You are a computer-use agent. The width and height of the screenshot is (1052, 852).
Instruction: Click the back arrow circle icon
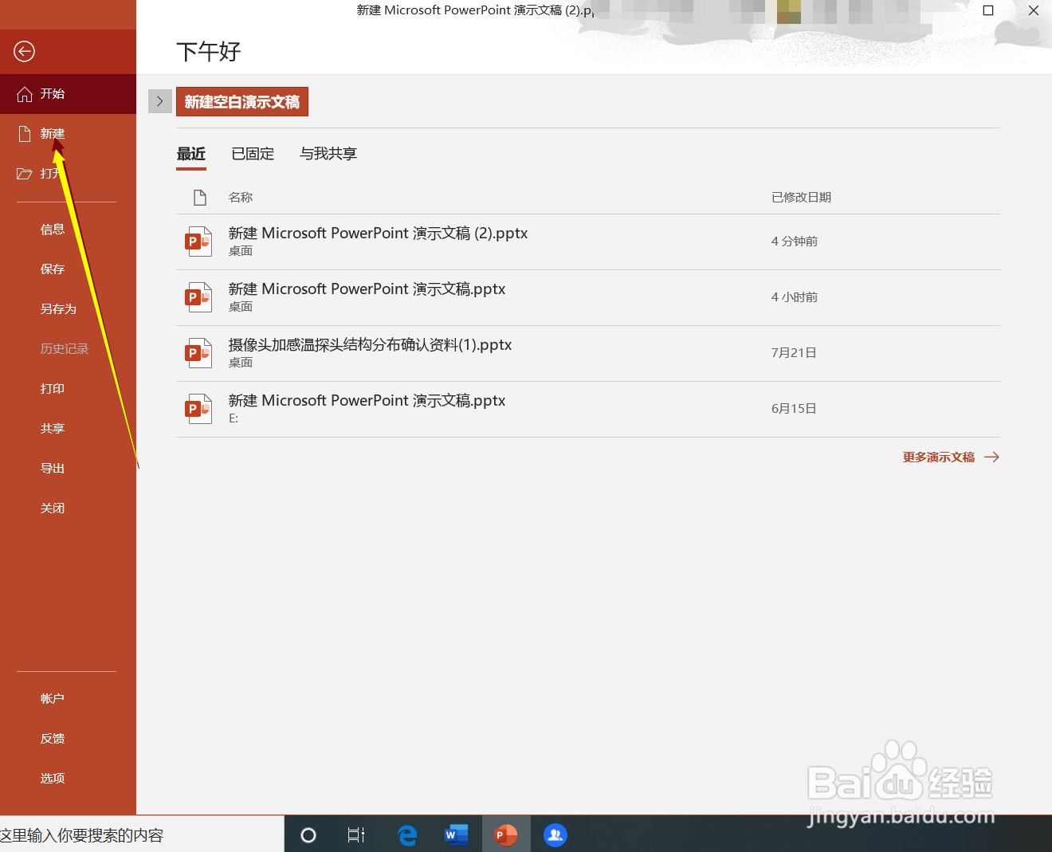[x=24, y=52]
